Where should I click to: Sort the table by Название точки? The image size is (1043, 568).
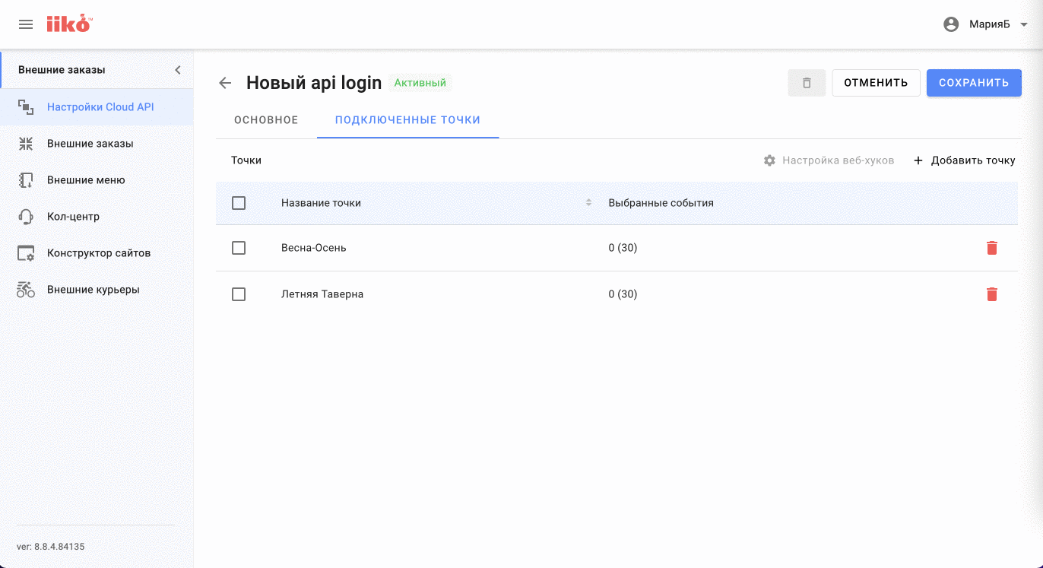588,203
